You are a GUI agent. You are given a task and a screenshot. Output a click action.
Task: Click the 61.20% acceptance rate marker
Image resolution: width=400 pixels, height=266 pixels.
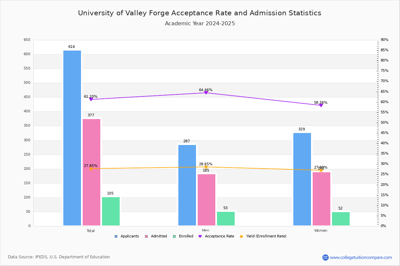click(91, 99)
